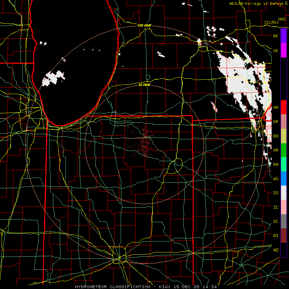Click the KIWX station identifier

[165, 287]
